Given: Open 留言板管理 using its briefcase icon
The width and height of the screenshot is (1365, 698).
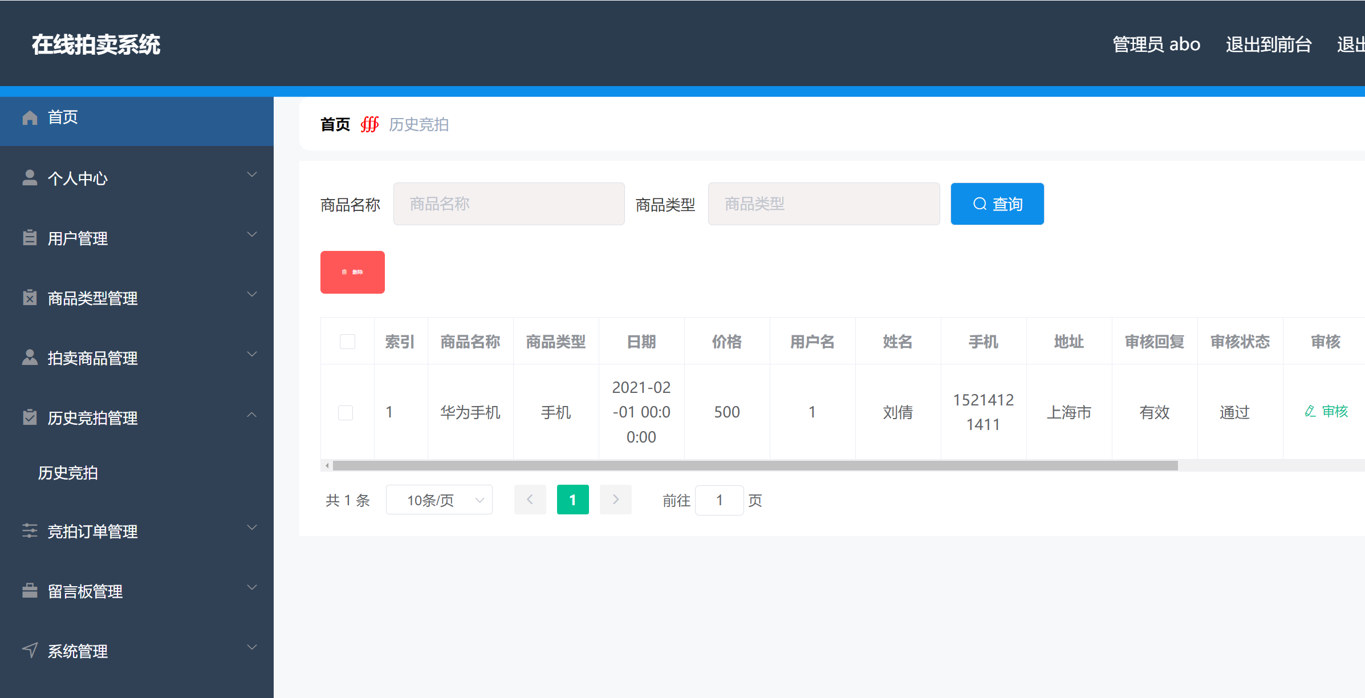Looking at the screenshot, I should [x=30, y=590].
